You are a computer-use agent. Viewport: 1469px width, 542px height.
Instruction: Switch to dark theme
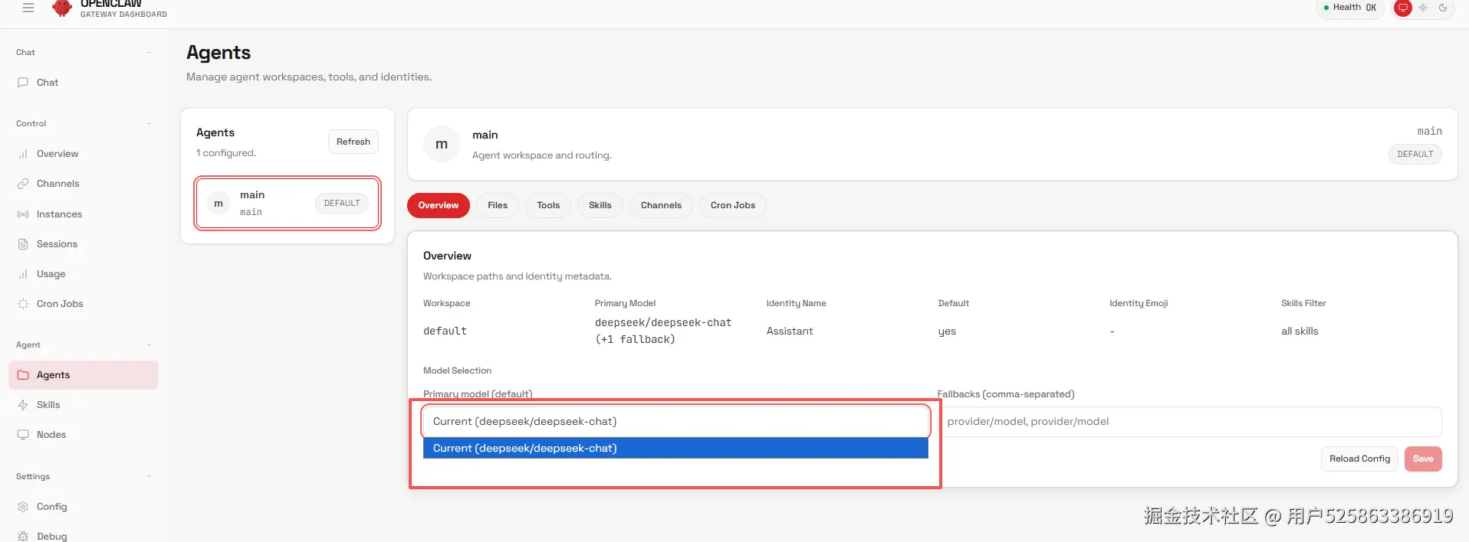(1443, 8)
